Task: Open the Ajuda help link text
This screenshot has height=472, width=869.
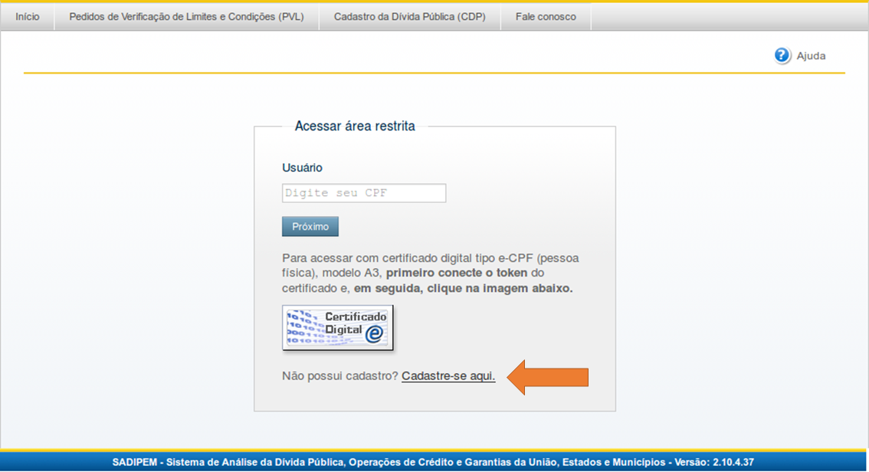Action: [811, 56]
